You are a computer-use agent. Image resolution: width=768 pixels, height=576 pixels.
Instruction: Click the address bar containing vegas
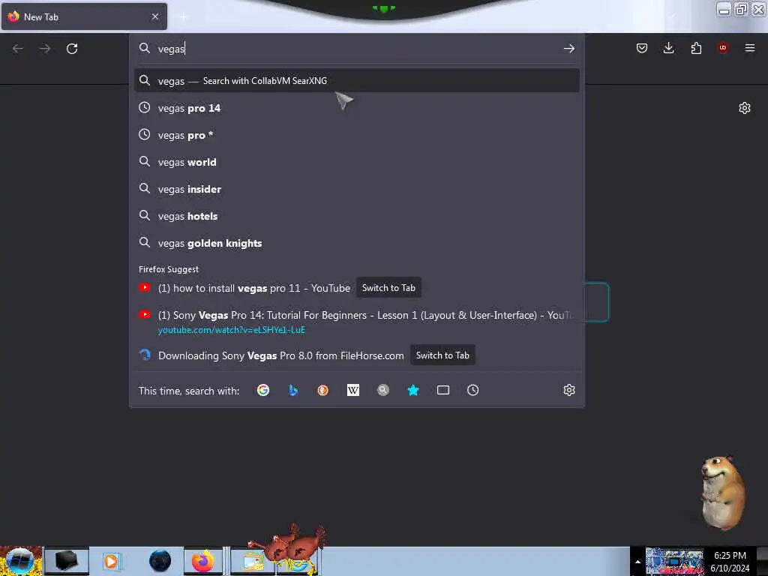[356, 48]
